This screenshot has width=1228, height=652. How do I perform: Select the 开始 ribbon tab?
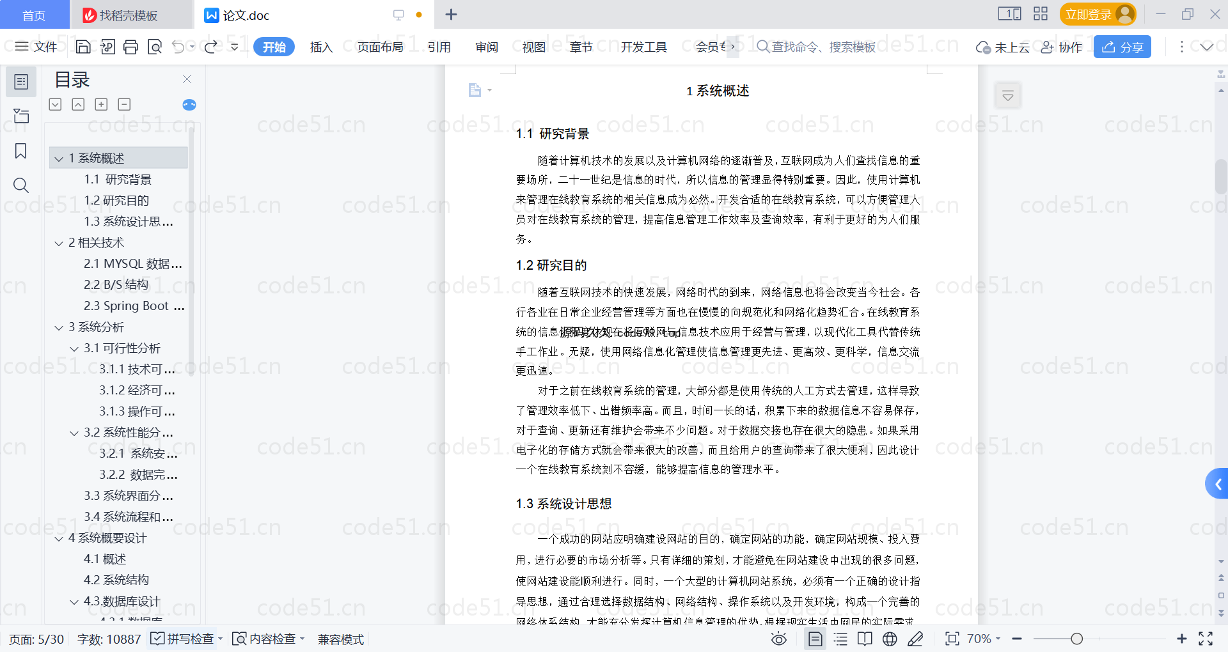[274, 47]
